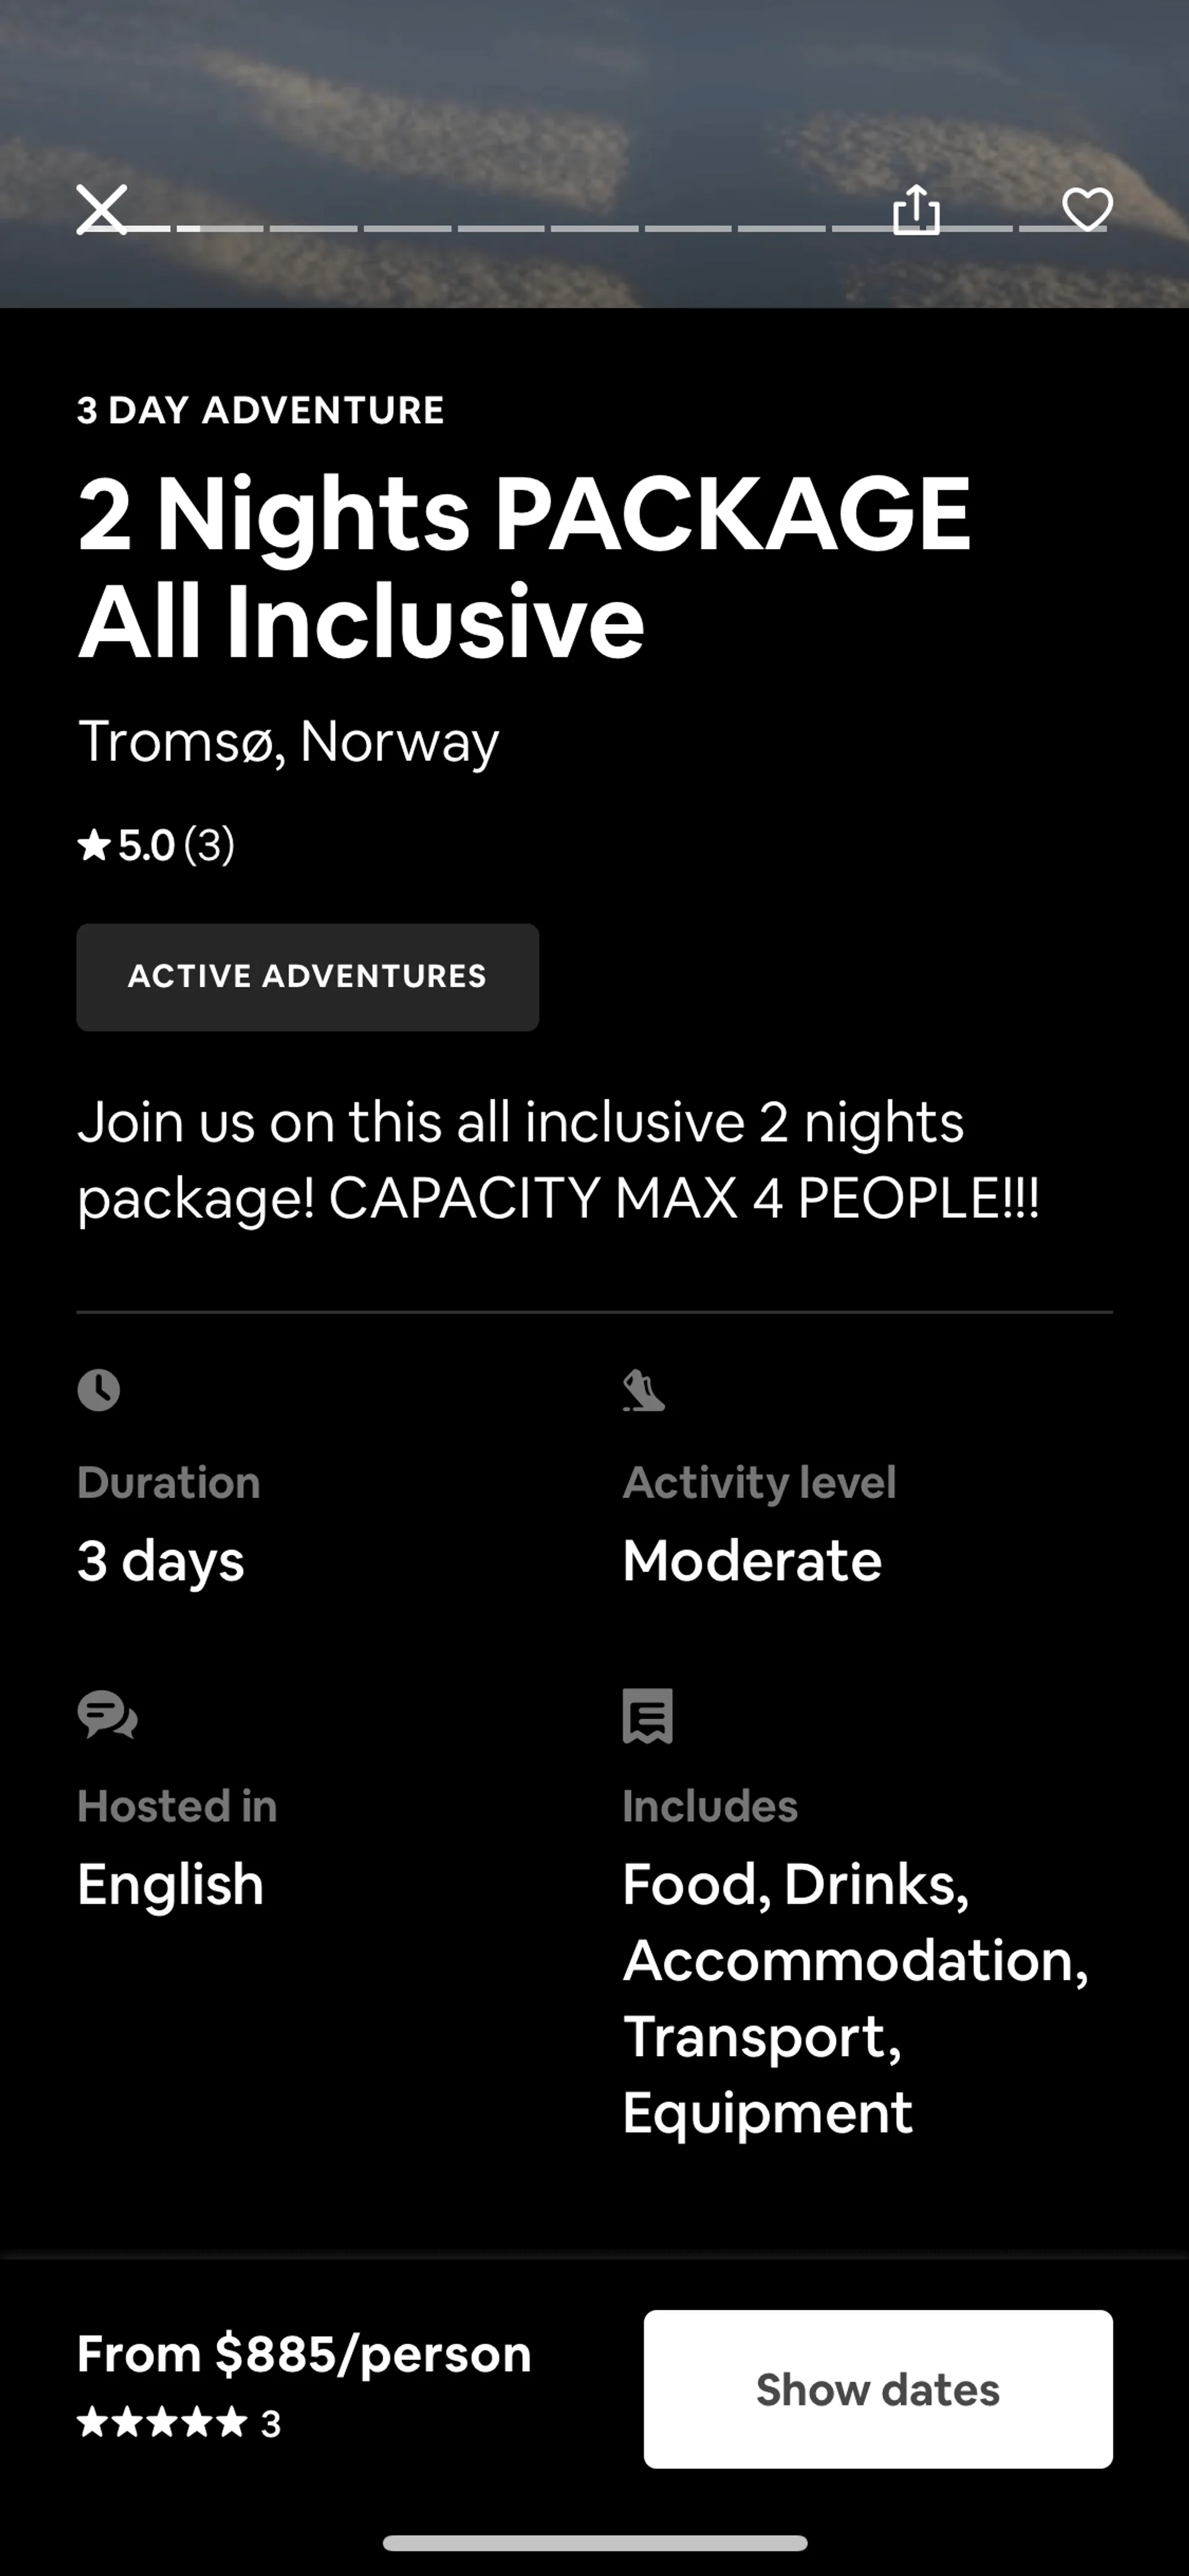This screenshot has width=1189, height=2576.
Task: Tap the Duration clock icon
Action: pyautogui.click(x=99, y=1390)
